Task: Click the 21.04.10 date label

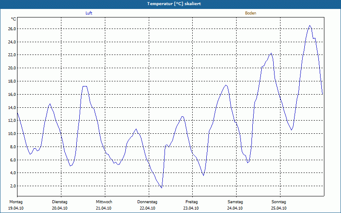Action: tap(104, 208)
